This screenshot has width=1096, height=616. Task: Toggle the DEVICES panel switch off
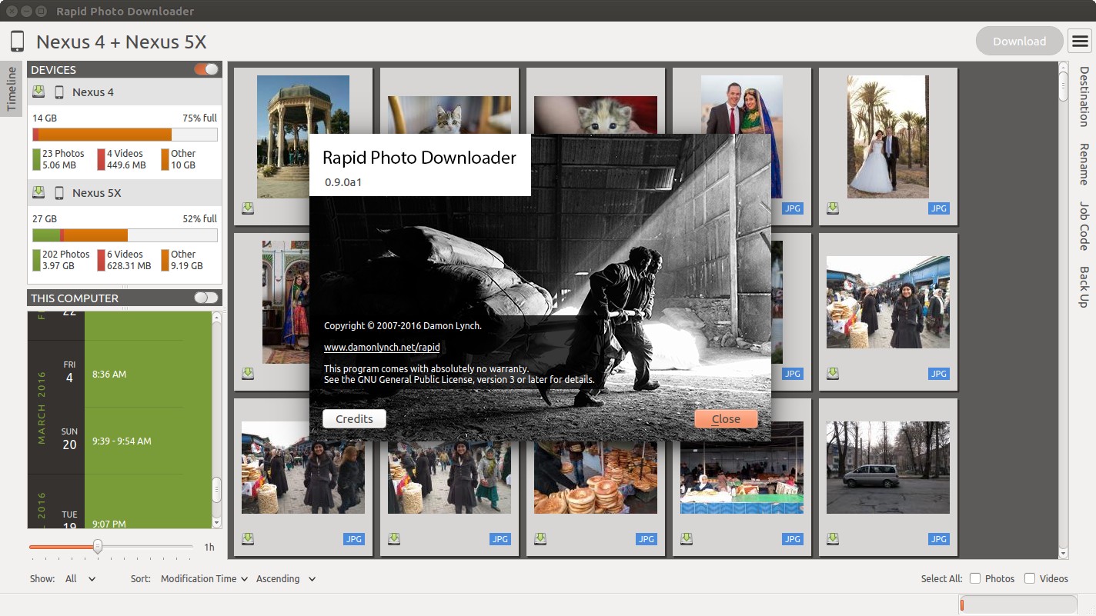click(205, 68)
